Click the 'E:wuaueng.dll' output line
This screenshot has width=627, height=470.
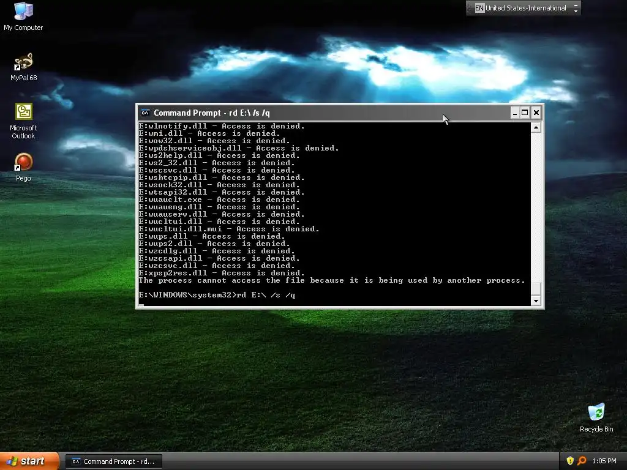coord(219,207)
